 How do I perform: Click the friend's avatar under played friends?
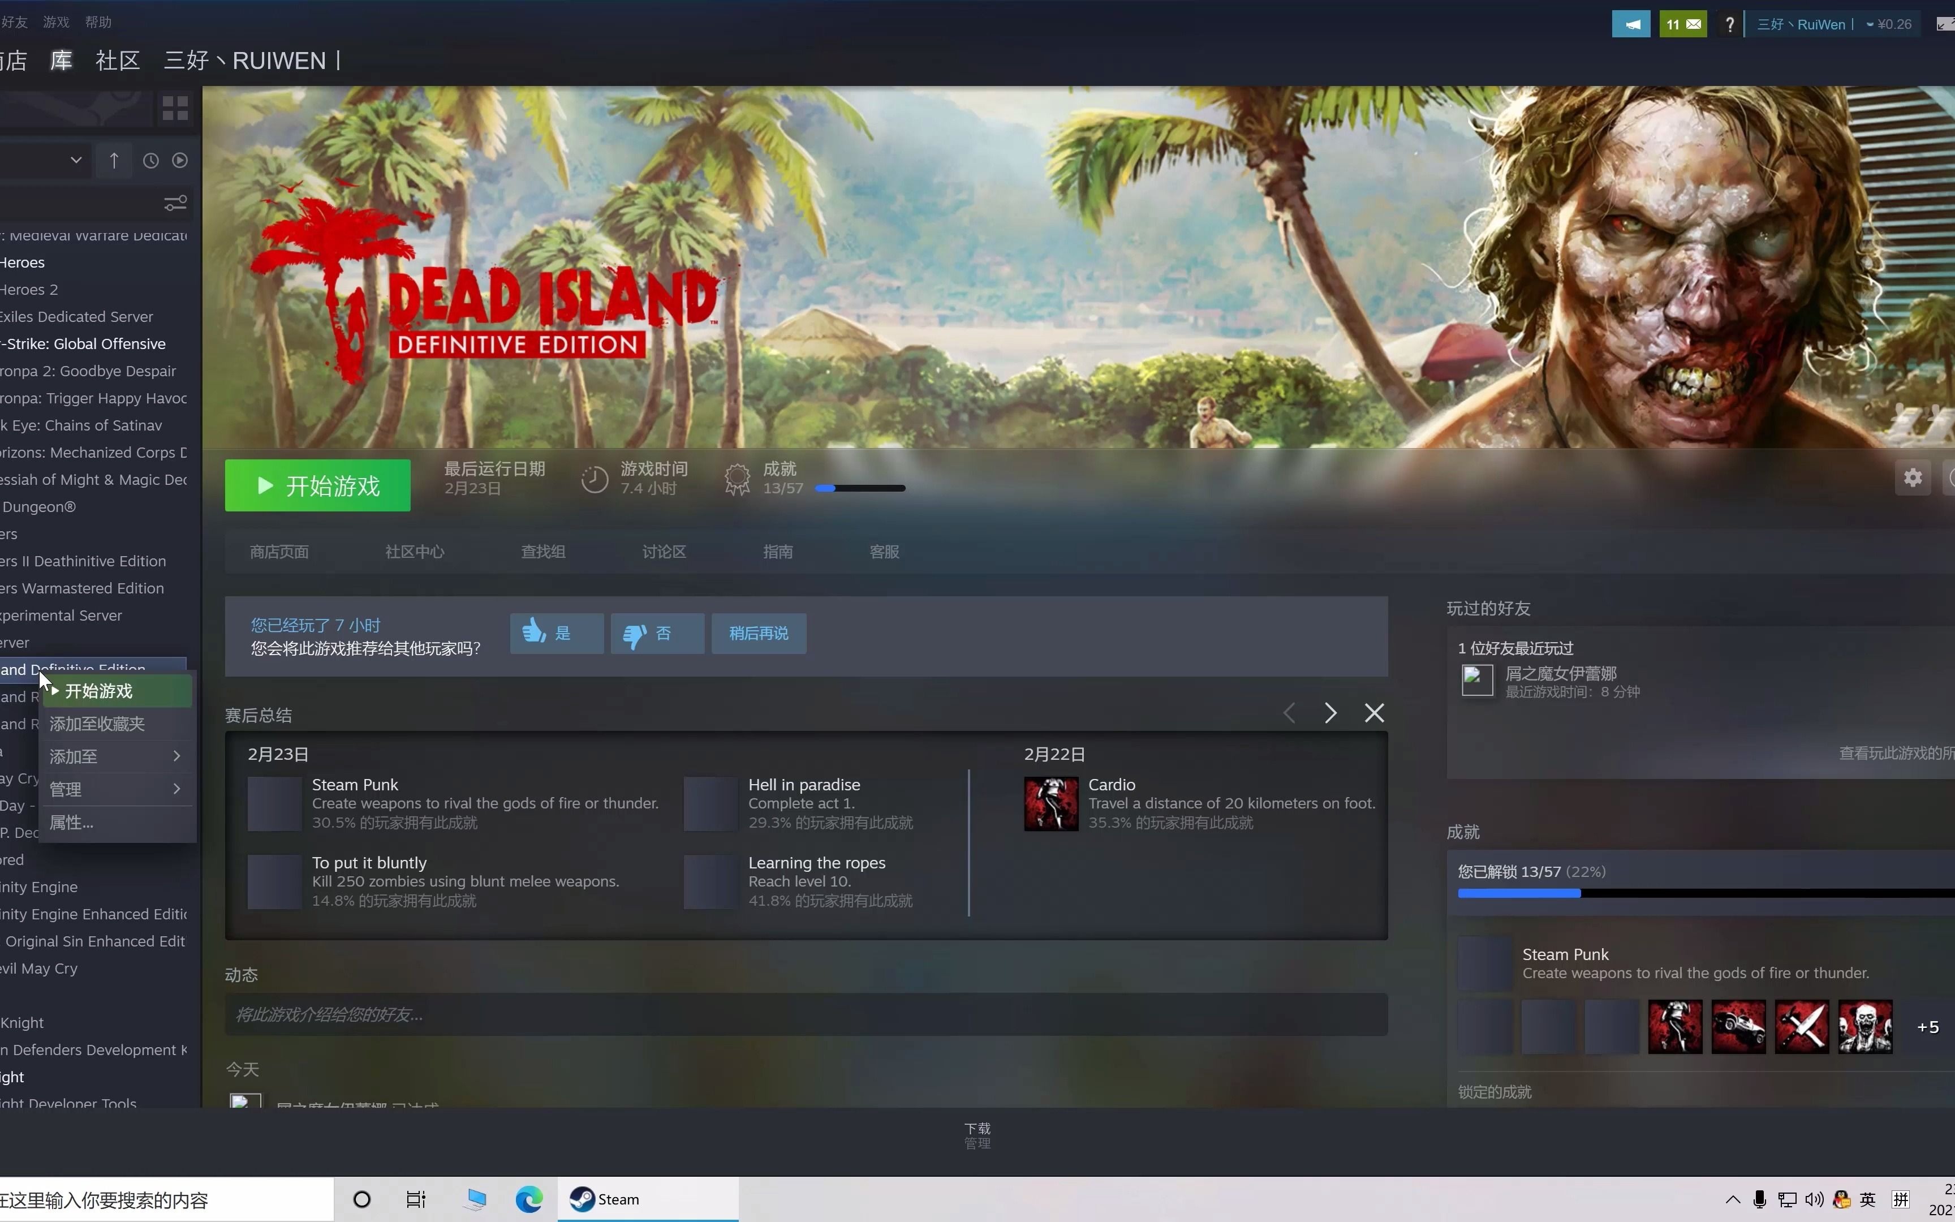coord(1477,681)
